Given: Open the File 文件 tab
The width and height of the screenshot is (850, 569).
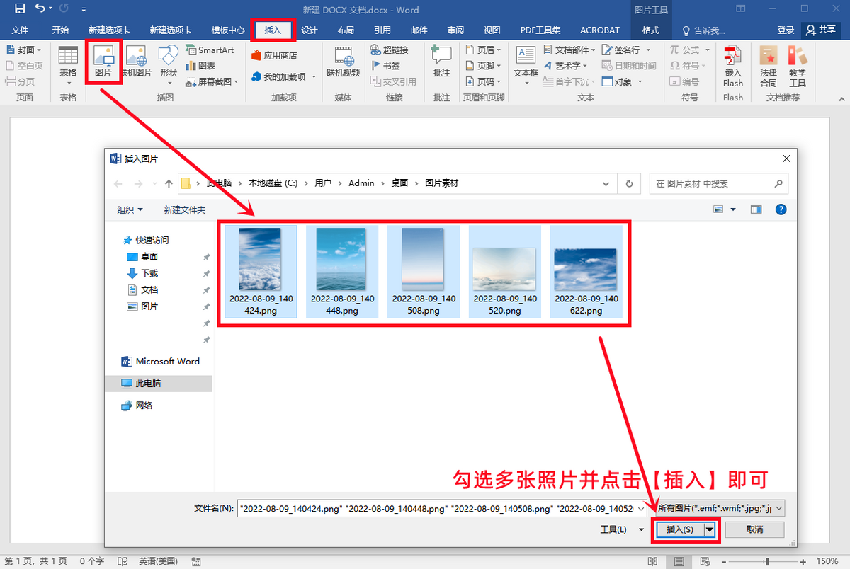Looking at the screenshot, I should tap(20, 30).
